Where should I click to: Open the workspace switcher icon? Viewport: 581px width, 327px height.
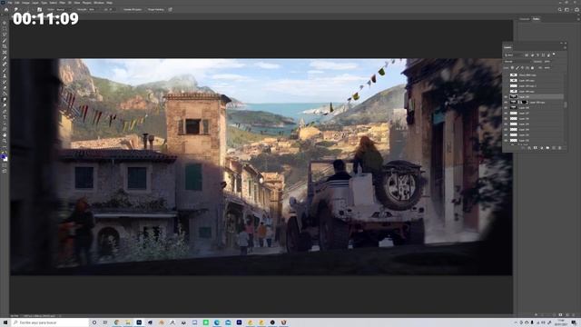pyautogui.click(x=566, y=10)
